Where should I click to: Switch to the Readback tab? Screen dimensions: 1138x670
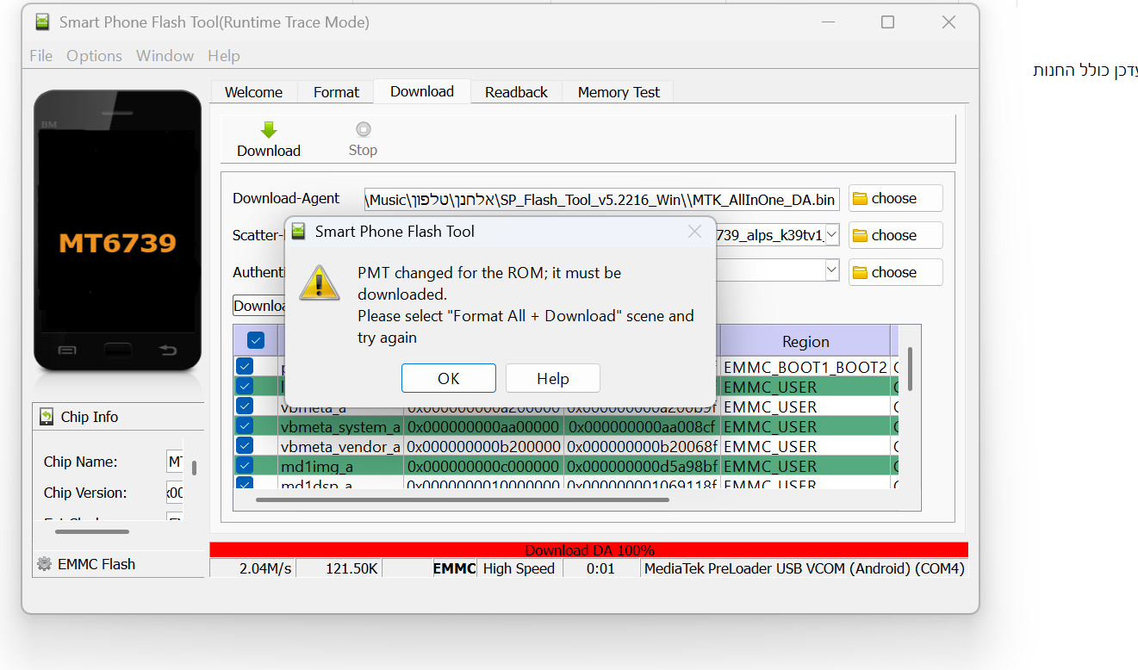[516, 92]
